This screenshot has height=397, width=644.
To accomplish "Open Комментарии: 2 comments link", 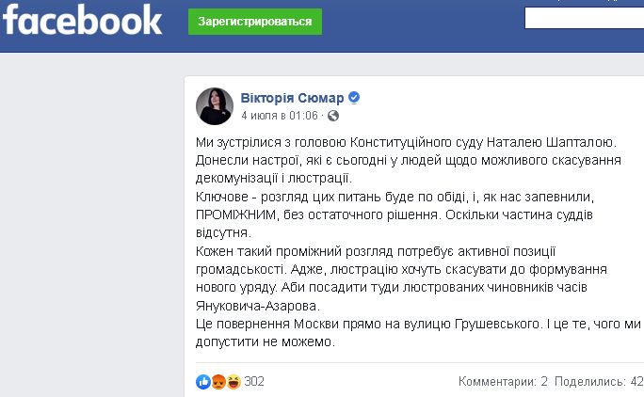I will pyautogui.click(x=503, y=382).
